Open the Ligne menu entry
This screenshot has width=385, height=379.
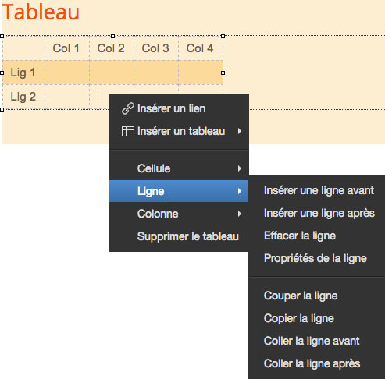tap(179, 191)
